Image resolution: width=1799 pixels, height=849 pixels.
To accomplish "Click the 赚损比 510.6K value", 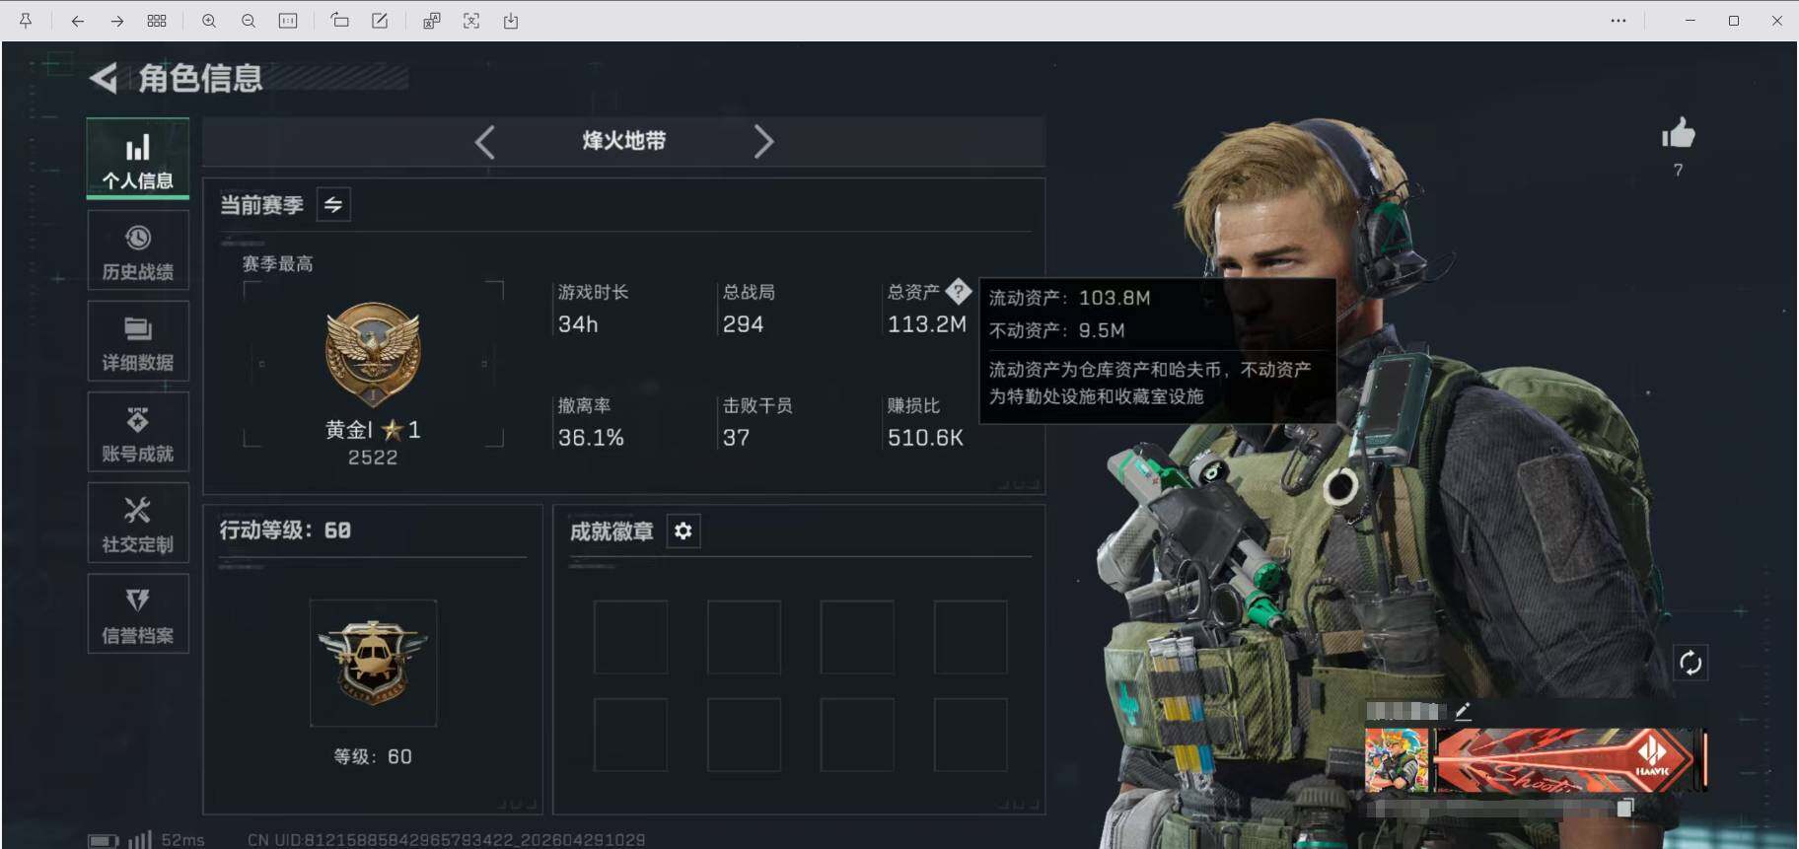I will point(925,438).
